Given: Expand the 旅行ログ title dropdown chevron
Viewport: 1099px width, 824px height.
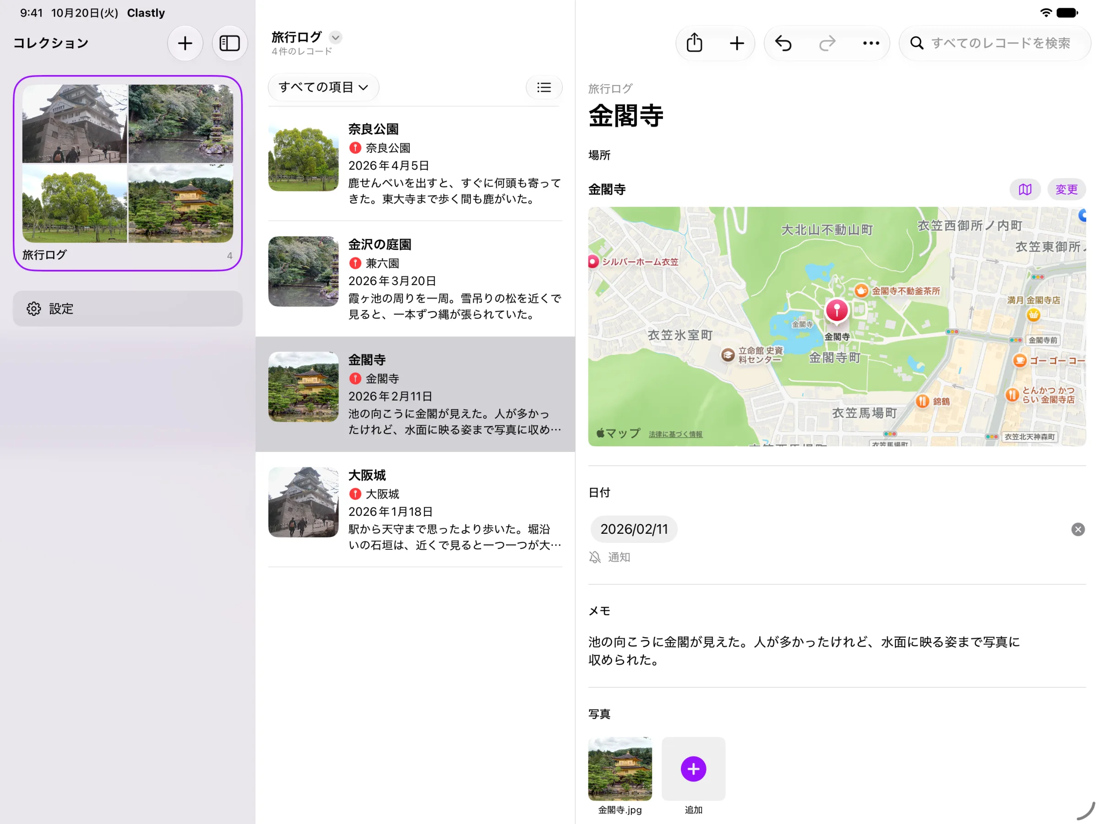Looking at the screenshot, I should (336, 37).
